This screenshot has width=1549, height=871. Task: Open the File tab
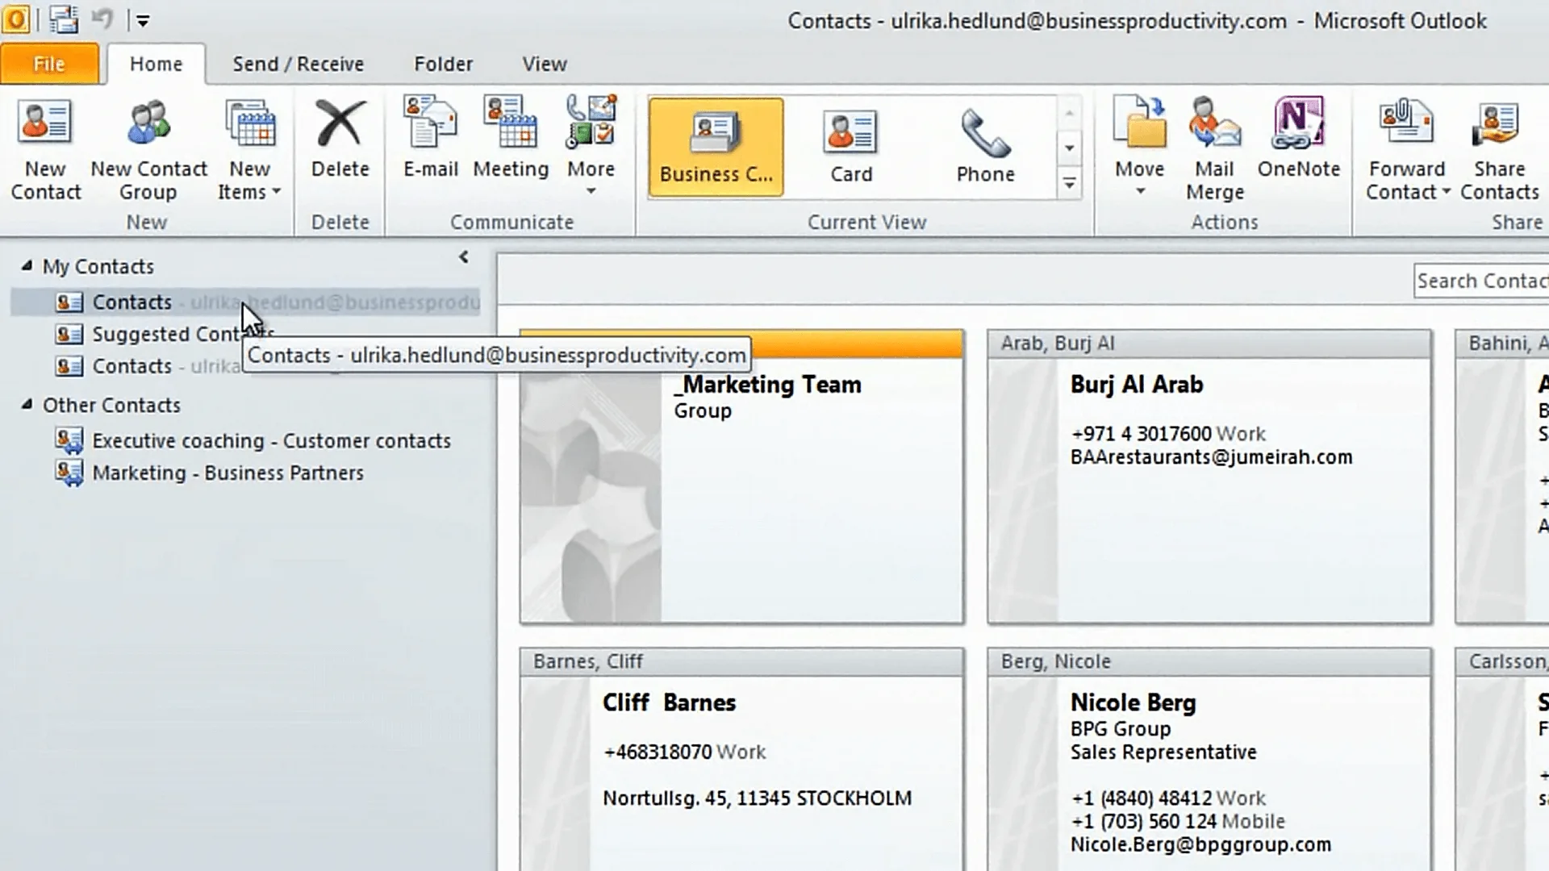click(49, 64)
